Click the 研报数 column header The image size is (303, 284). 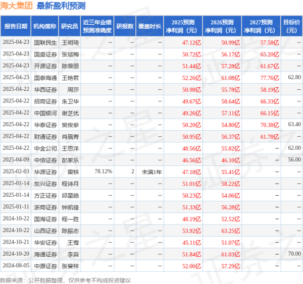pyautogui.click(x=125, y=26)
